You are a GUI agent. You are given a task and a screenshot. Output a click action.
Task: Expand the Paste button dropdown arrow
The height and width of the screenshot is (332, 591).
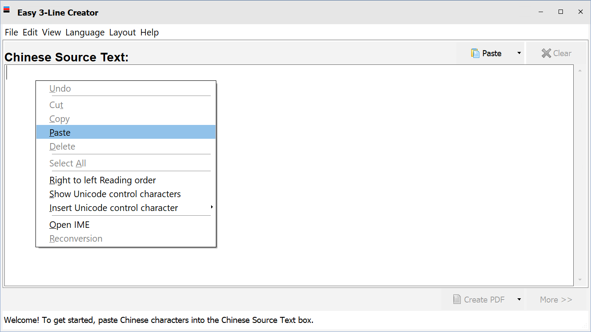519,53
